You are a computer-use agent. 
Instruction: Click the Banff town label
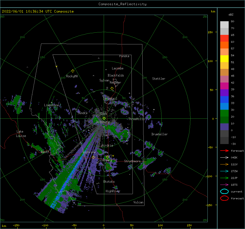tap(45, 152)
